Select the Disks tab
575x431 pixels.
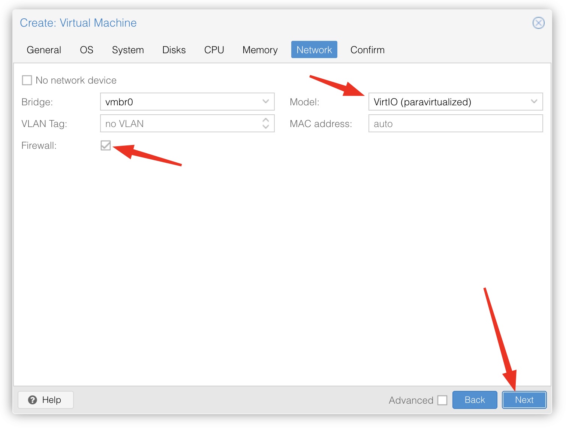[x=174, y=50]
